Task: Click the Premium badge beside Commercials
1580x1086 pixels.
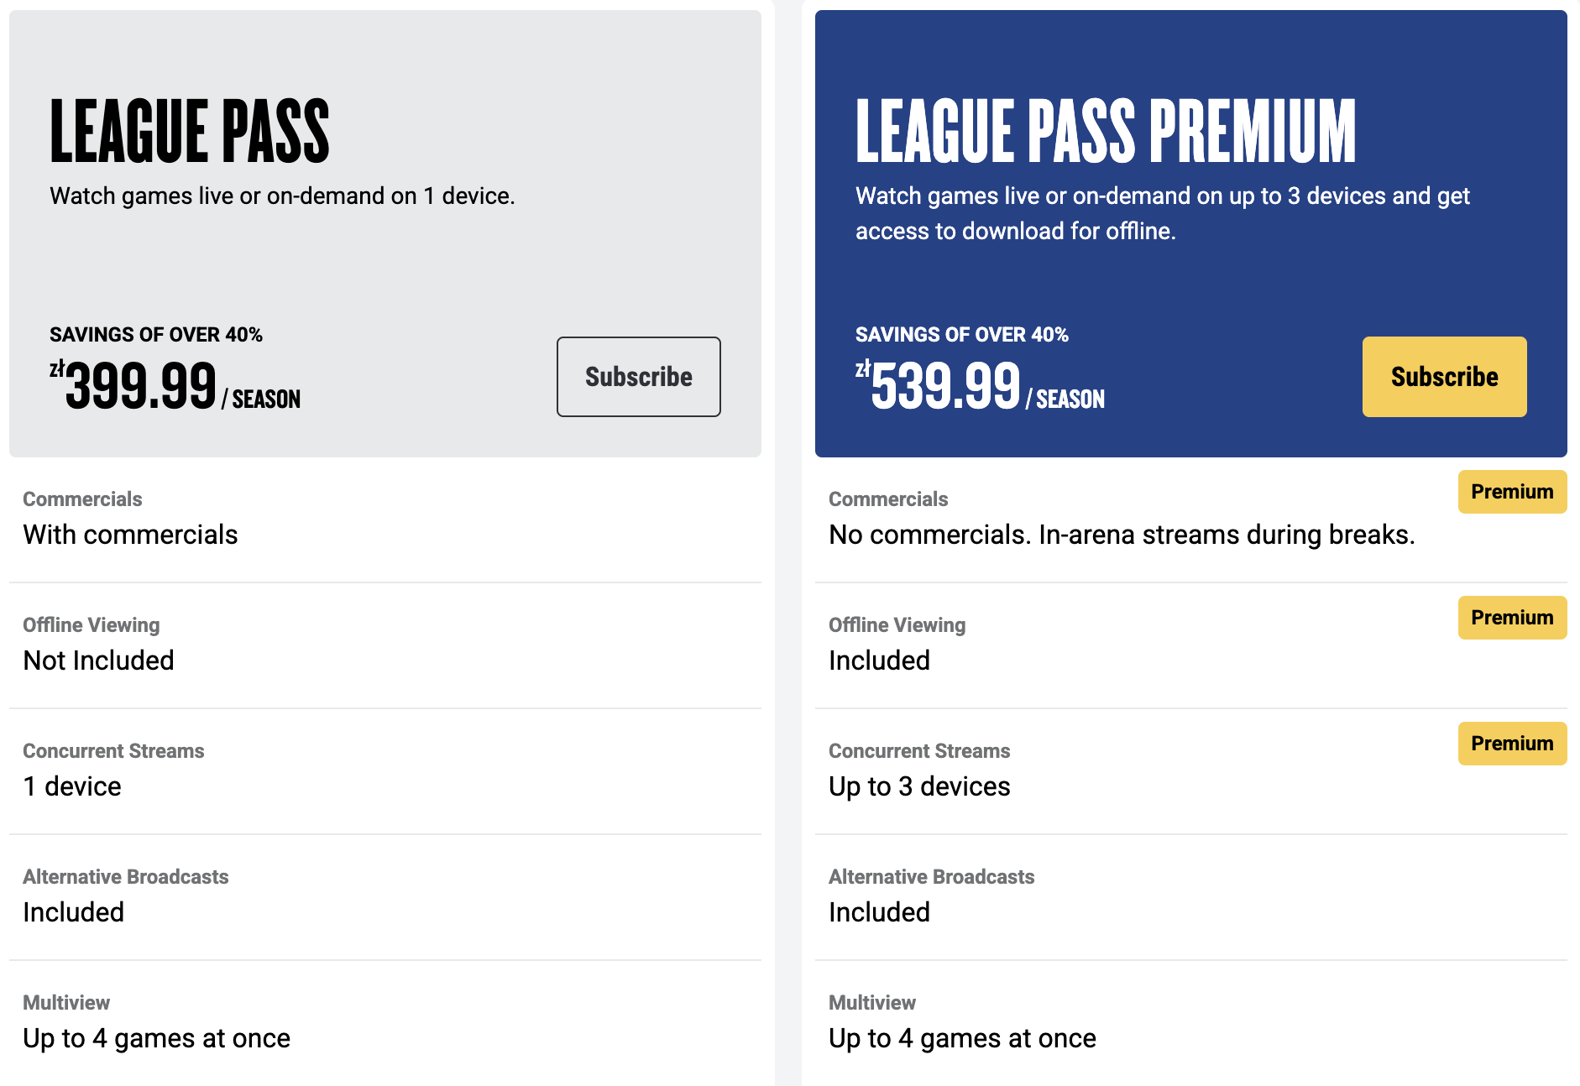Action: [1512, 492]
